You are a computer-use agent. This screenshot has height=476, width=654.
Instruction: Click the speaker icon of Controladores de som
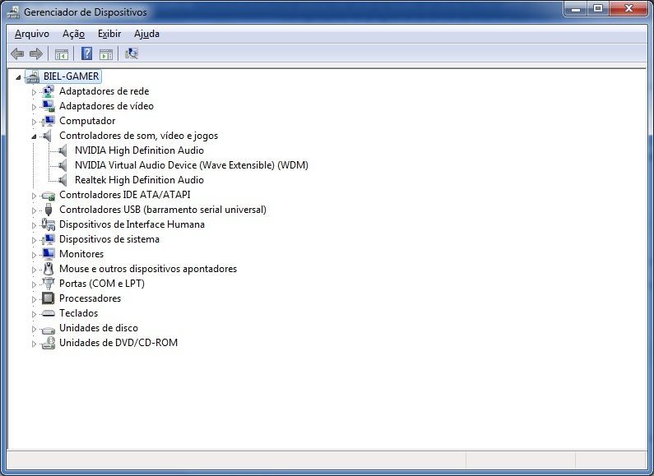48,136
